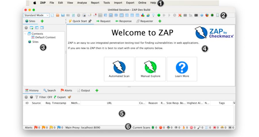This screenshot has width=259, height=137.
Task: Select the Sites node in tree
Action: pos(33,42)
